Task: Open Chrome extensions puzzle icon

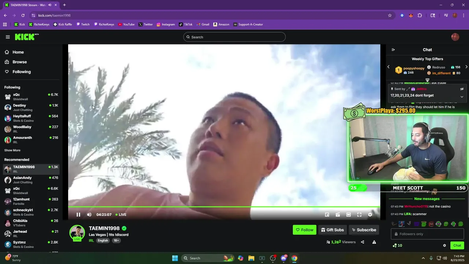Action: pyautogui.click(x=420, y=15)
